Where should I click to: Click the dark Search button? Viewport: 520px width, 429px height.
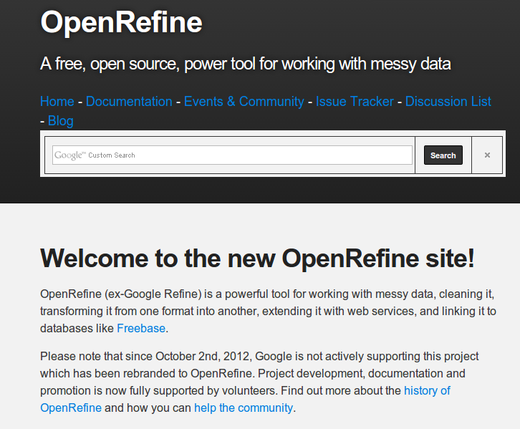click(x=443, y=155)
